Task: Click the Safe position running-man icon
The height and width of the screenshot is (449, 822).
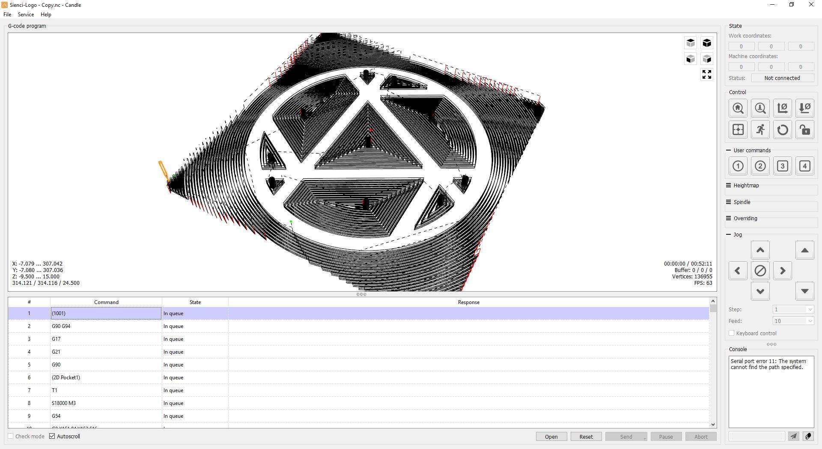Action: [760, 130]
